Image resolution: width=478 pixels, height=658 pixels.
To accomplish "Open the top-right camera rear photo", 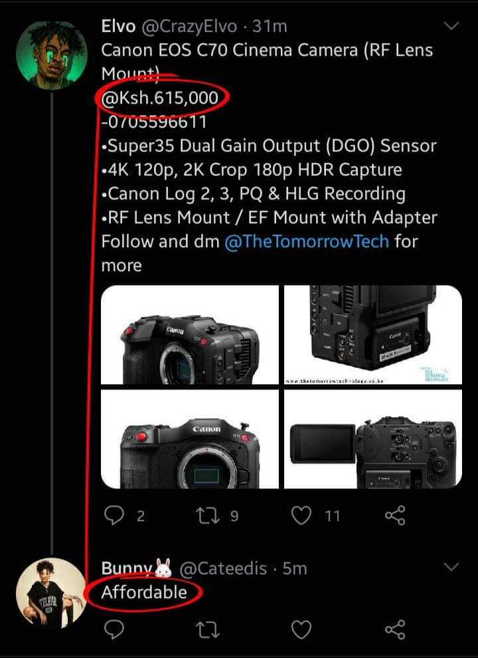I will [x=372, y=336].
